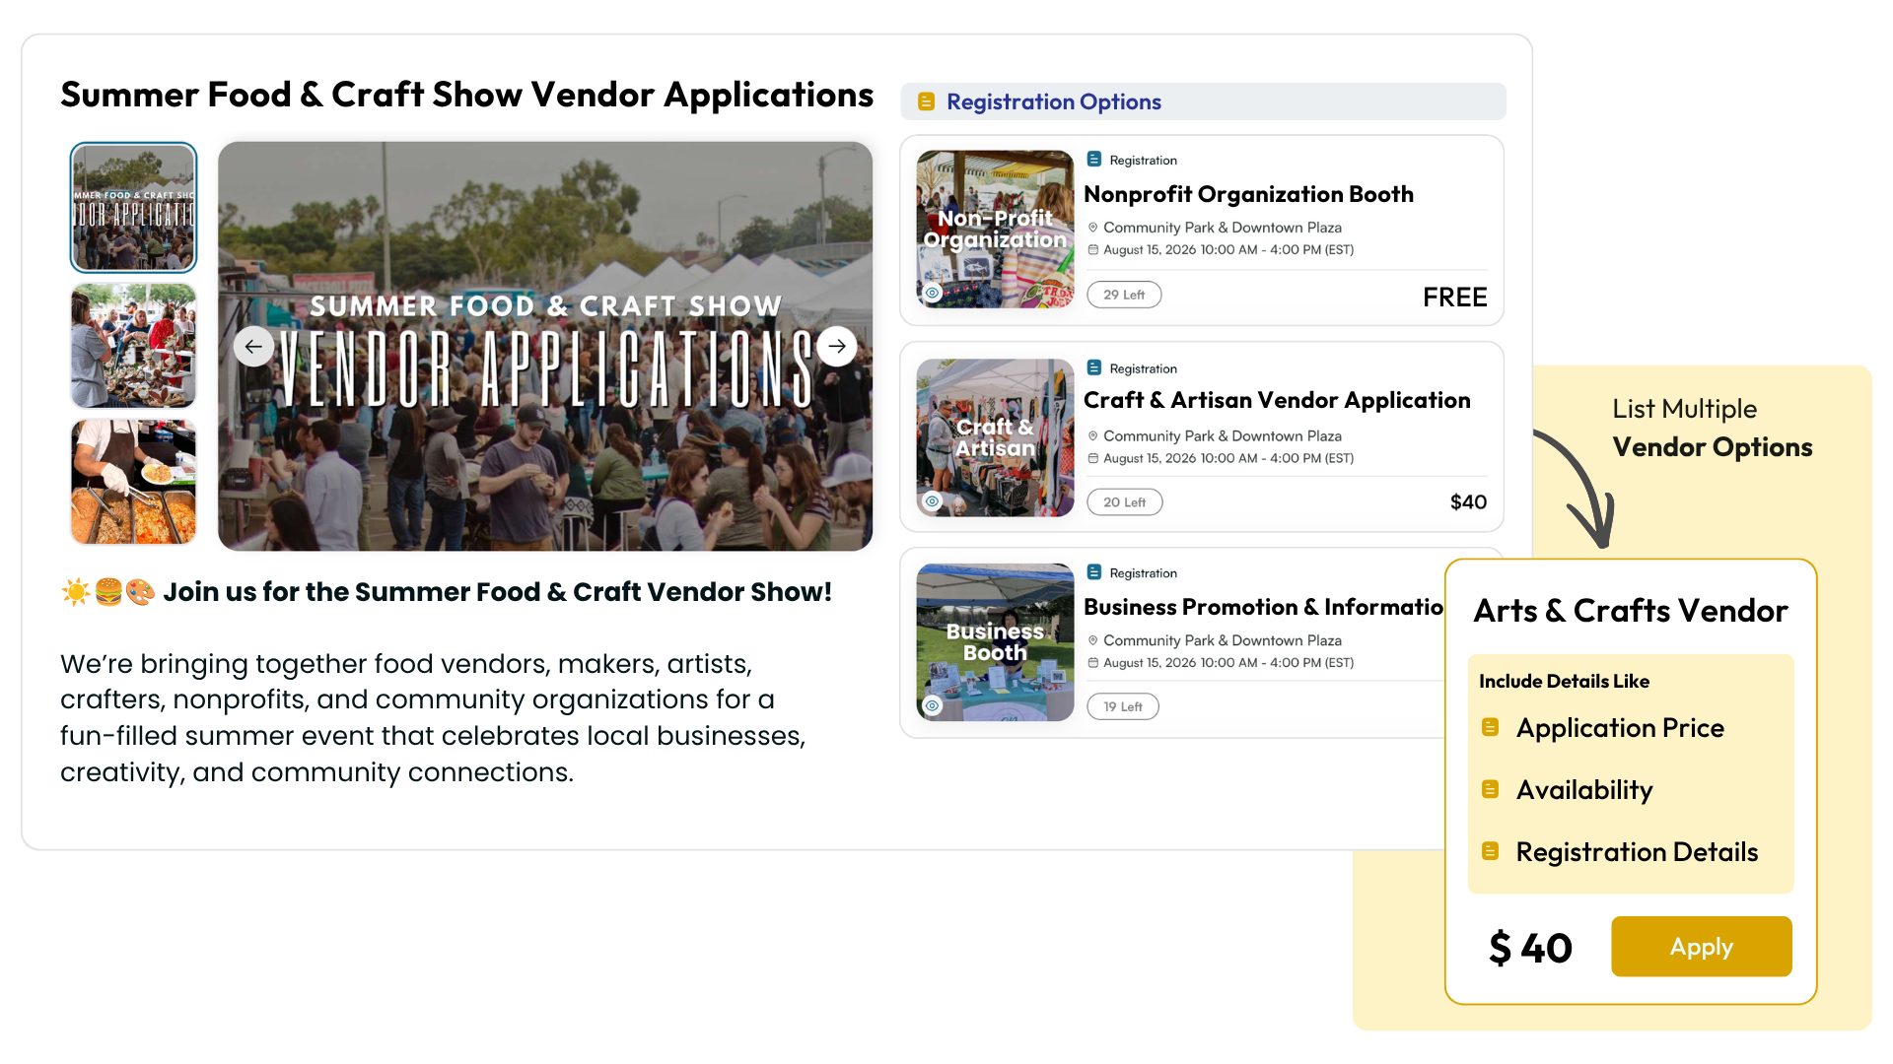Click the FREE price label
1893x1064 pixels.
click(1454, 298)
